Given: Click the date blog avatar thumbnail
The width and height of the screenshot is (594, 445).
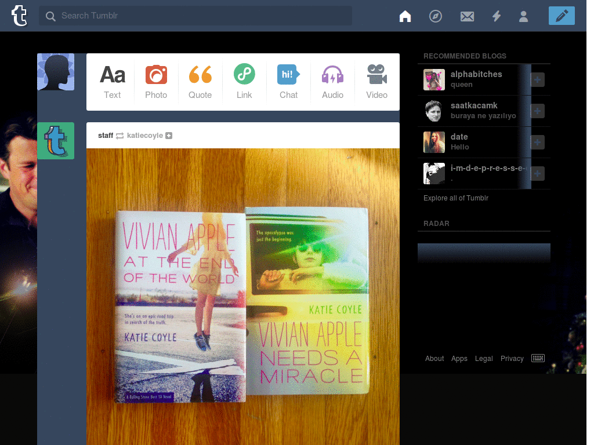Looking at the screenshot, I should point(434,143).
